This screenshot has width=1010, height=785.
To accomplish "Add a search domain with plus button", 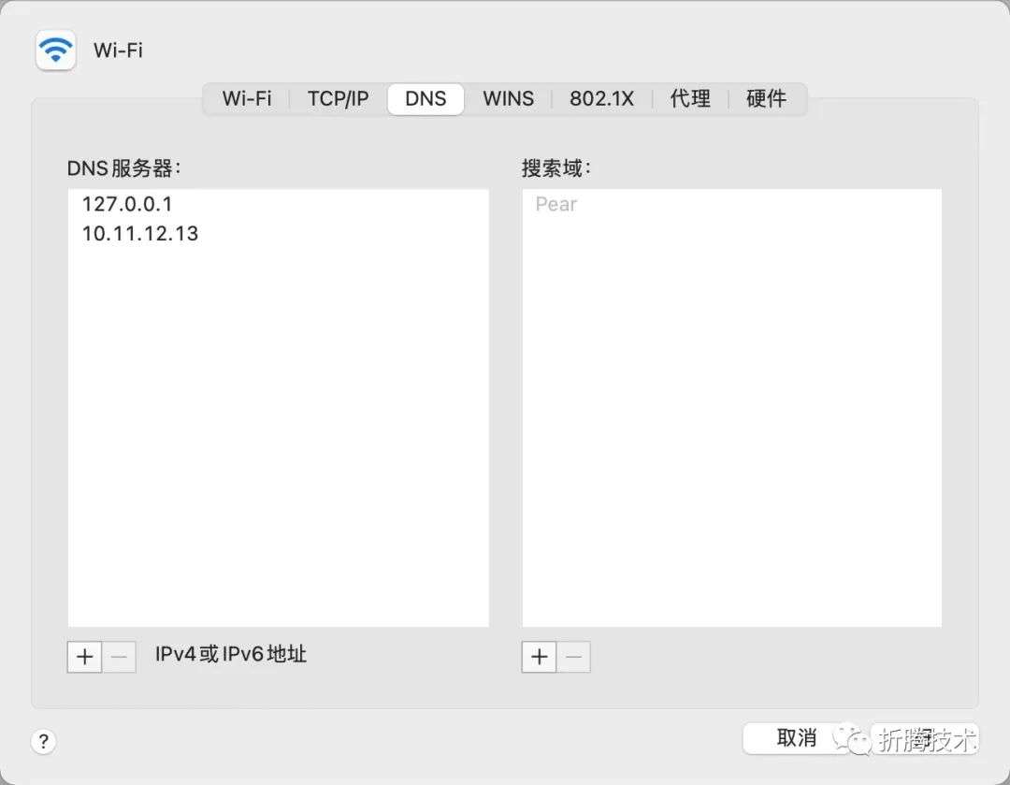I will (540, 657).
